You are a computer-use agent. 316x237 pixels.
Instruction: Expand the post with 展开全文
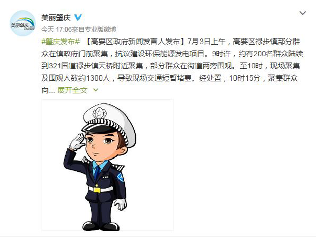[72, 90]
